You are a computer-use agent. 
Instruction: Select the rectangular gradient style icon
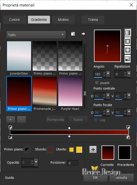click(x=127, y=41)
